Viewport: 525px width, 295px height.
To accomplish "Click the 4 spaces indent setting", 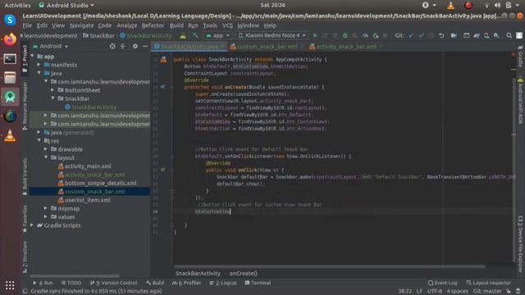I will pyautogui.click(x=457, y=292).
